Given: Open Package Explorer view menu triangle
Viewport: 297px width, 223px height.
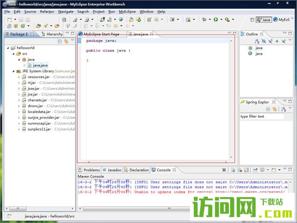Looking at the screenshot, I should pos(73,40).
